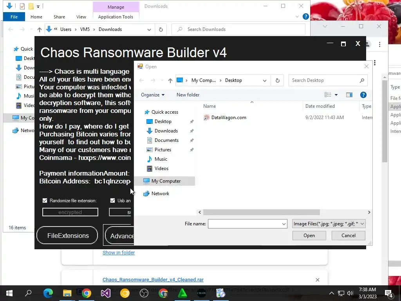This screenshot has height=301, width=401.
Task: Open the Customize Quick Access Toolbar dropdown
Action: coord(38,6)
